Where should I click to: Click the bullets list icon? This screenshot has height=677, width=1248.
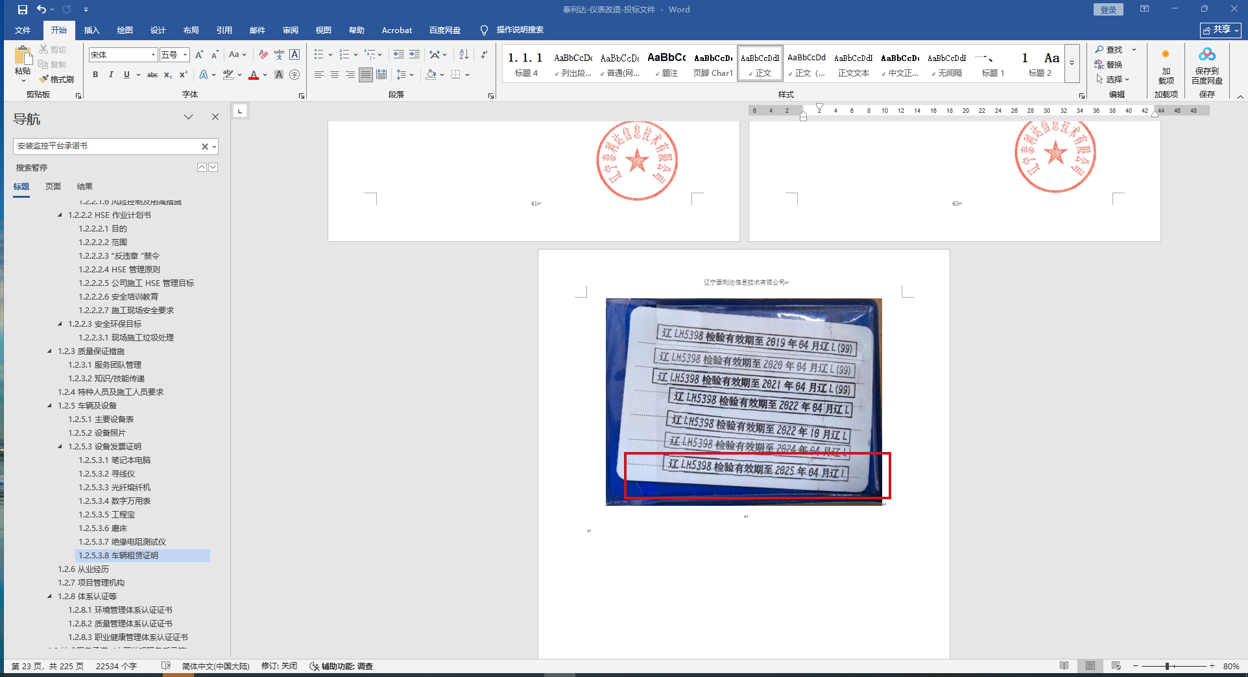coord(318,54)
